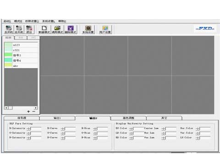Click the green swatch beside 信号3
Screen dimensions: 220x165
(x=8, y=55)
